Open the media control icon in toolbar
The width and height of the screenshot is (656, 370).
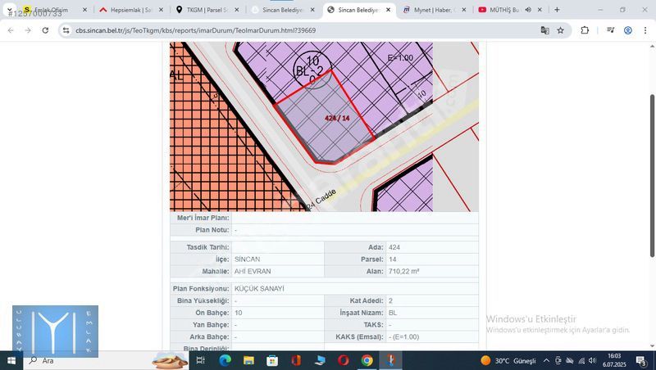[x=610, y=30]
